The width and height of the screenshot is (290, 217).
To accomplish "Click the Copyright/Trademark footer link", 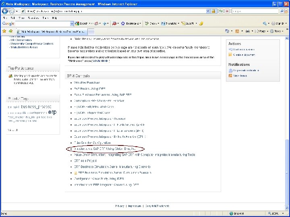I will [157, 206].
